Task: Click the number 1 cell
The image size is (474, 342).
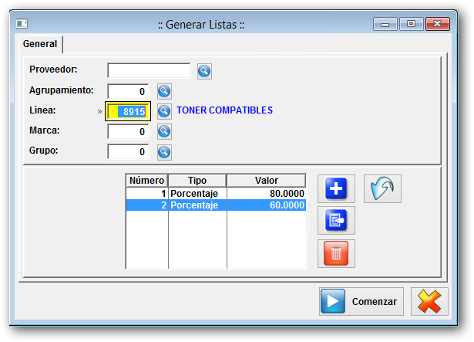Action: 147,194
